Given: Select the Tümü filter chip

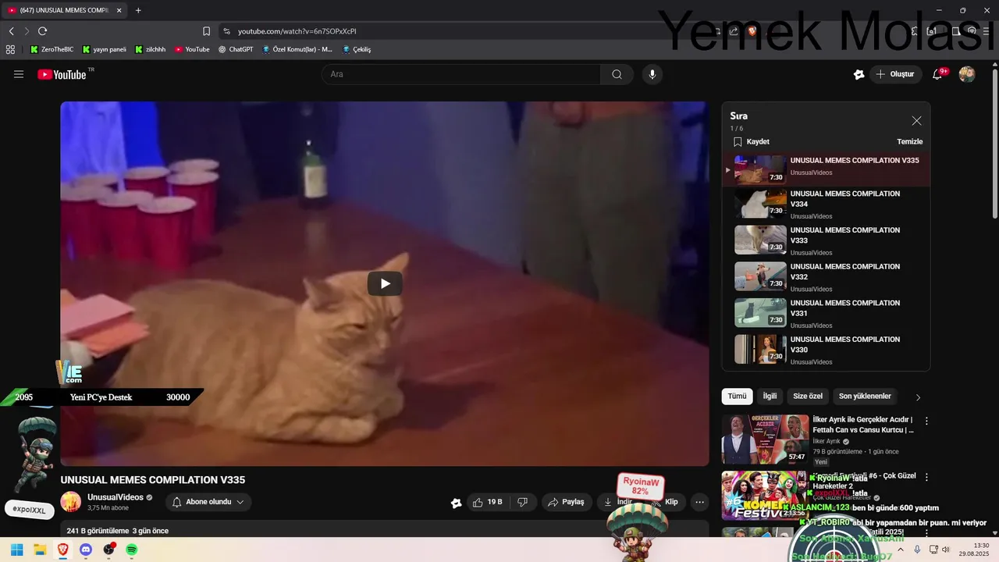Looking at the screenshot, I should point(737,397).
